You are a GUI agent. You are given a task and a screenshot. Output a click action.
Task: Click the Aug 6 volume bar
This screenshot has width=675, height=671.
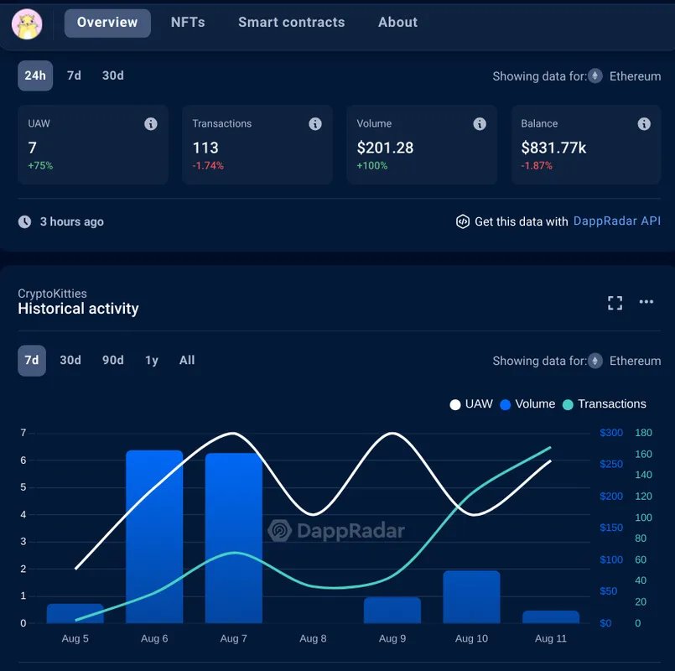click(x=154, y=537)
